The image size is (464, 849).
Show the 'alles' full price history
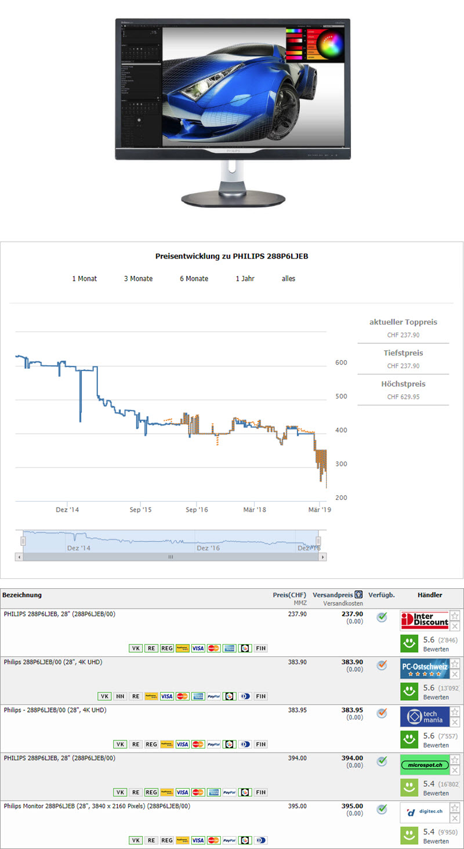tap(288, 279)
